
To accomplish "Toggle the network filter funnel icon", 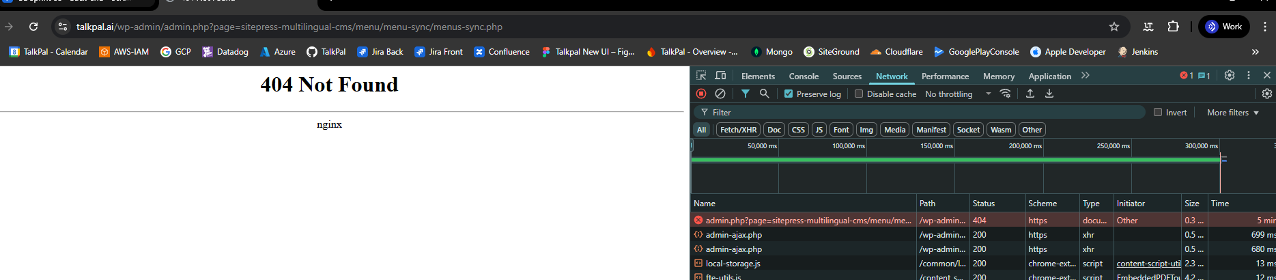I will coord(746,94).
